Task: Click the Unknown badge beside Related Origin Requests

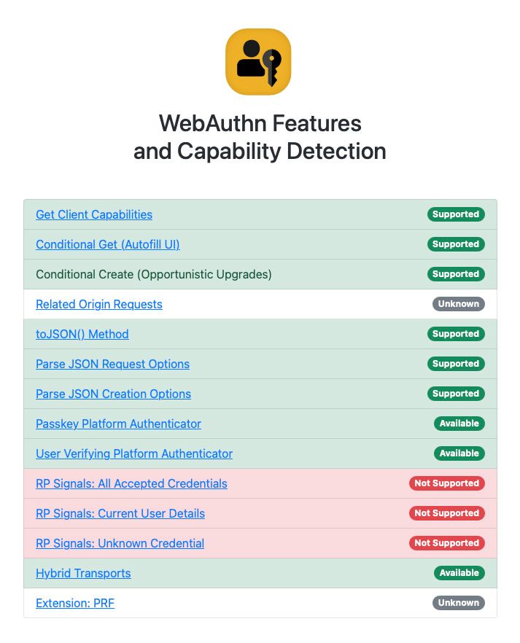Action: click(x=459, y=304)
